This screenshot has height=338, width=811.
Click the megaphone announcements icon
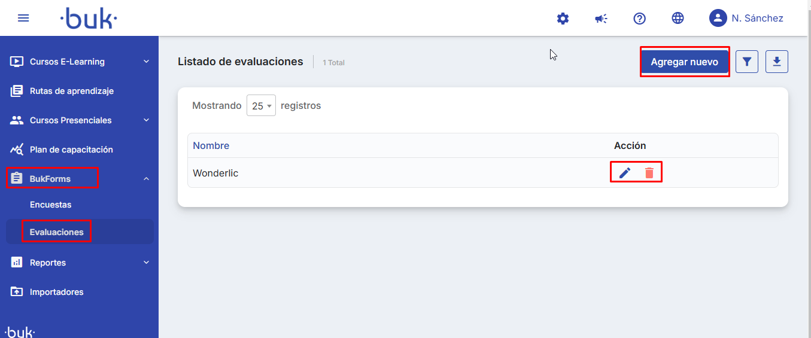[x=601, y=19]
